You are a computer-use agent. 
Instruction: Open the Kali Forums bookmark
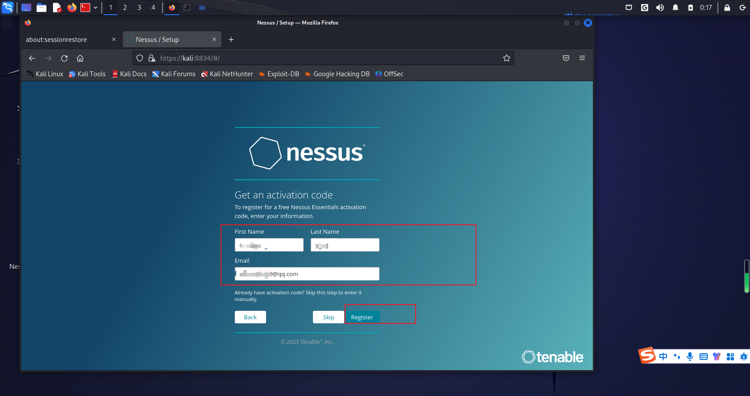tap(174, 74)
